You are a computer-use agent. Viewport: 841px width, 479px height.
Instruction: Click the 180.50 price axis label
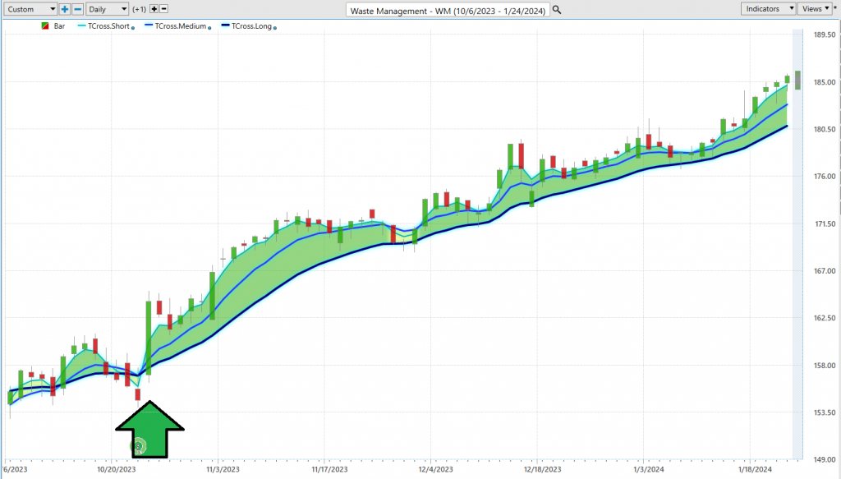[825, 129]
